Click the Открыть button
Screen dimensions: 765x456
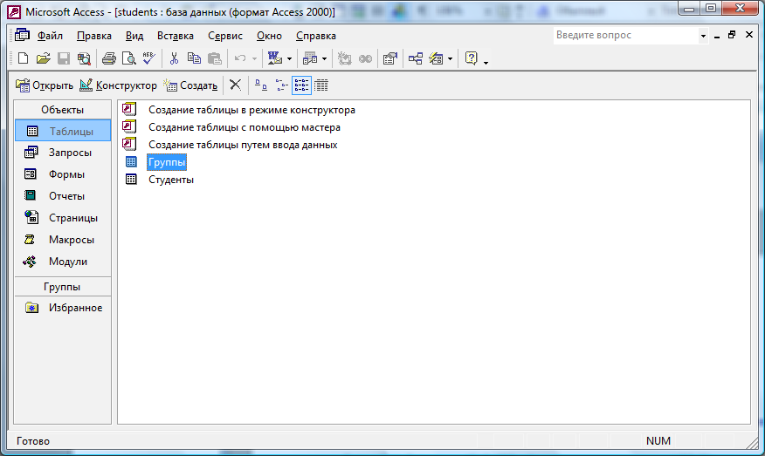(x=44, y=85)
